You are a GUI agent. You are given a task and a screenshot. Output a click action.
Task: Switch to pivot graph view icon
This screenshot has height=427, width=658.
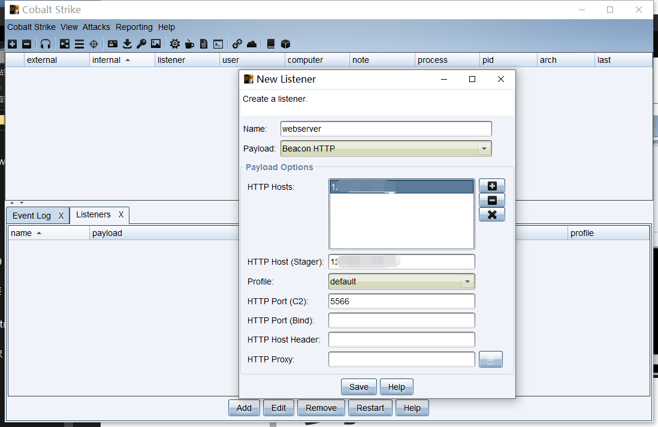[65, 44]
